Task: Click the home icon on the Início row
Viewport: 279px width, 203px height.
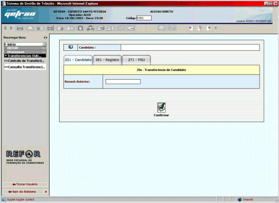Action: [x=44, y=44]
